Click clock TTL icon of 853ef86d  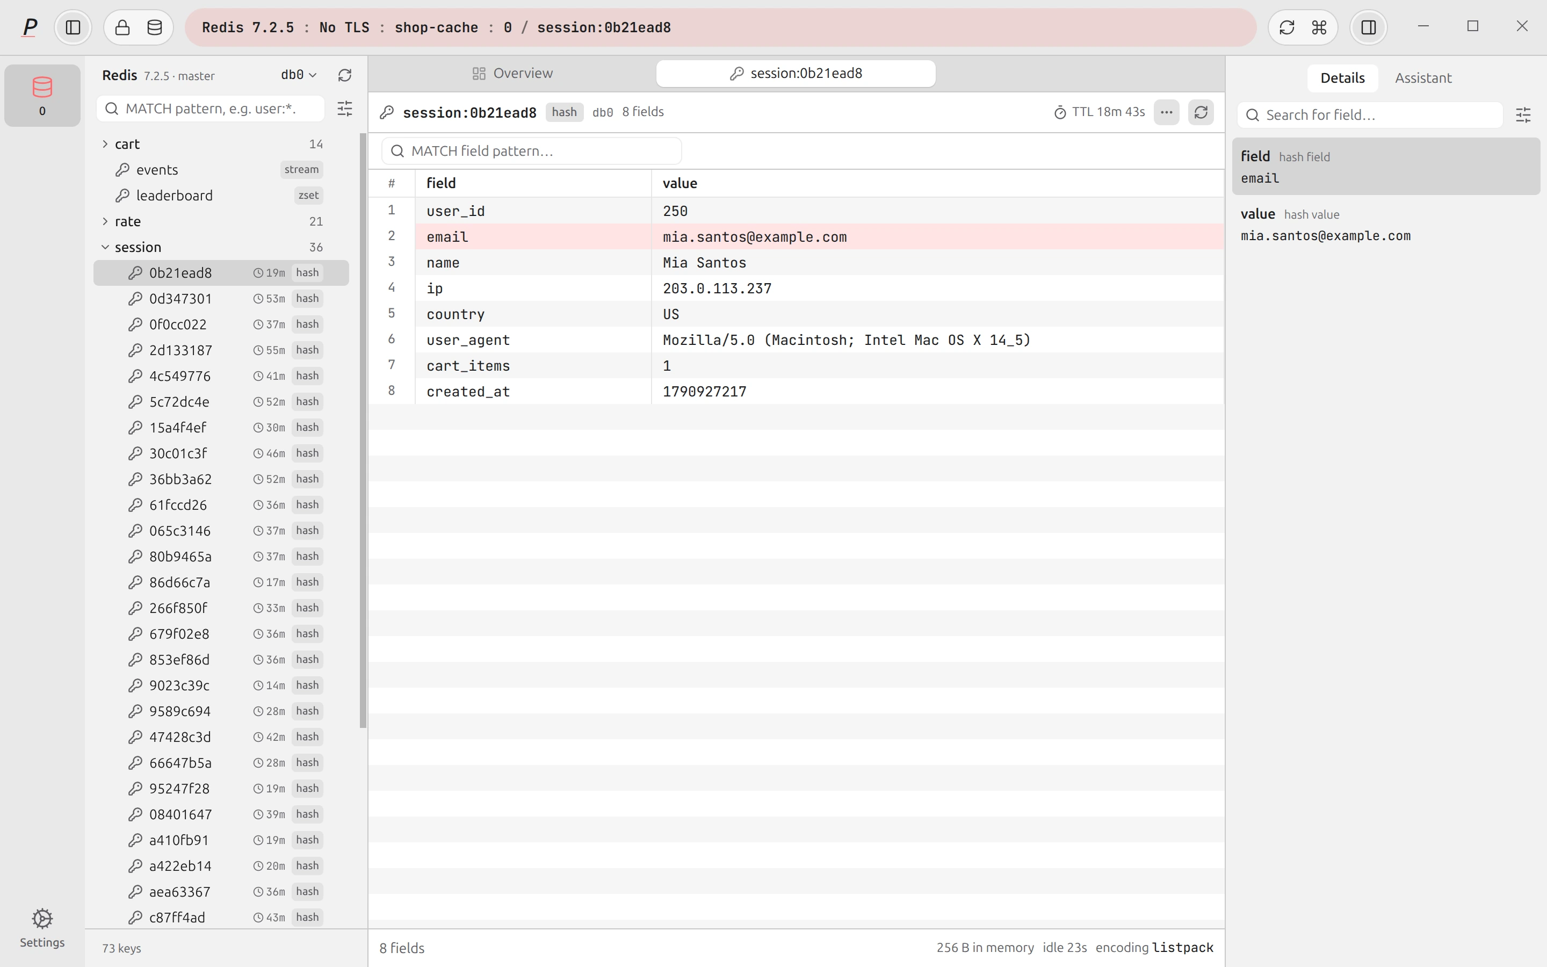pos(258,660)
